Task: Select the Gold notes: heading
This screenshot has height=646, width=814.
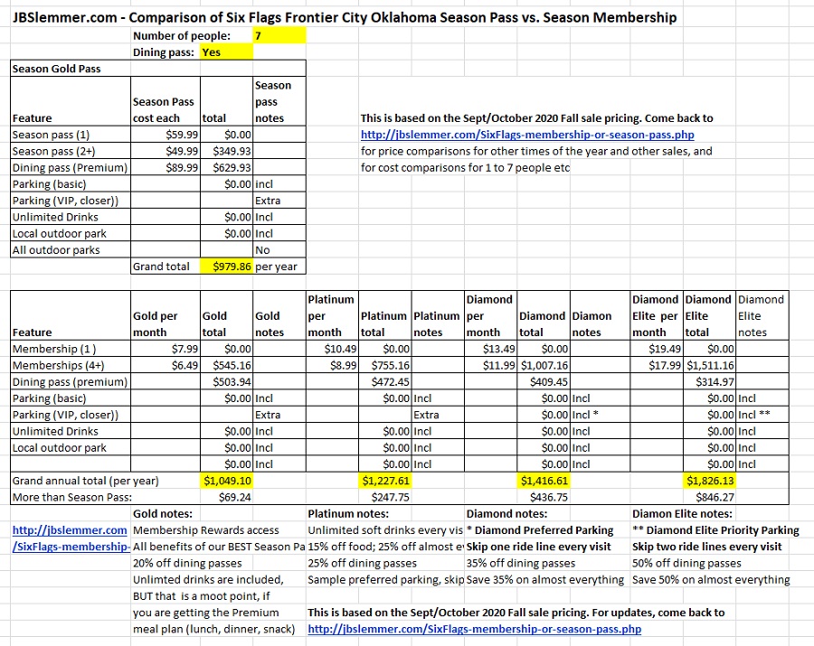Action: (x=163, y=514)
